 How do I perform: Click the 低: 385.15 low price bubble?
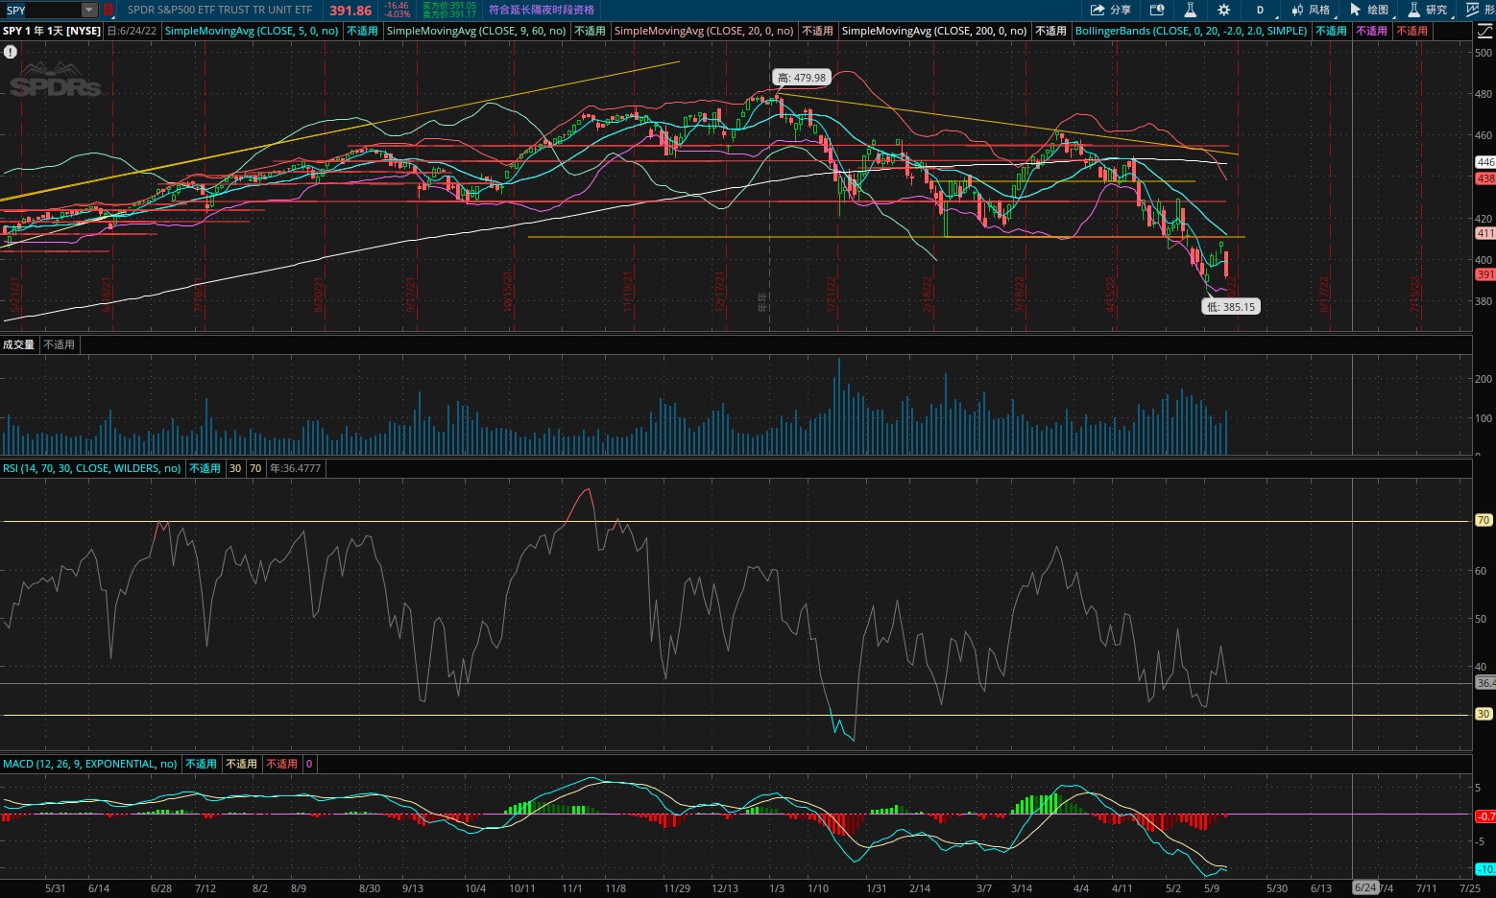(x=1231, y=307)
